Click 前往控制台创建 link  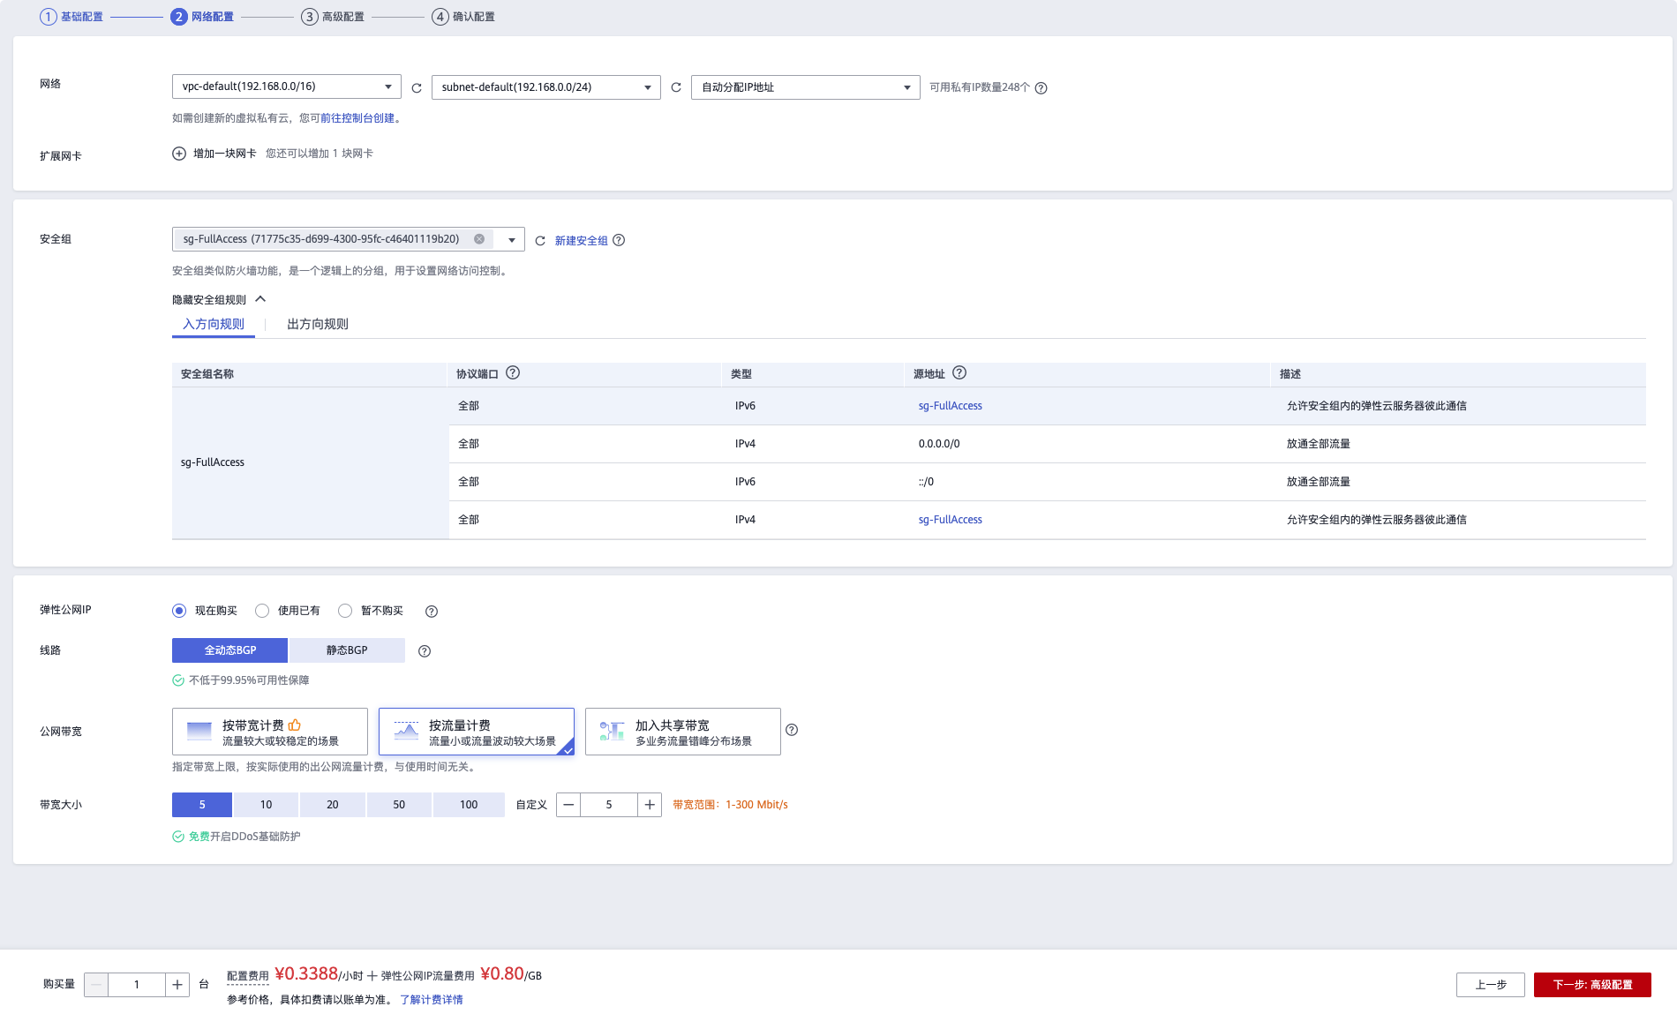[357, 118]
